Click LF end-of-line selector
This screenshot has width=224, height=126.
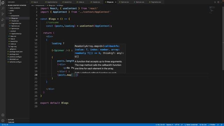(x=182, y=125)
